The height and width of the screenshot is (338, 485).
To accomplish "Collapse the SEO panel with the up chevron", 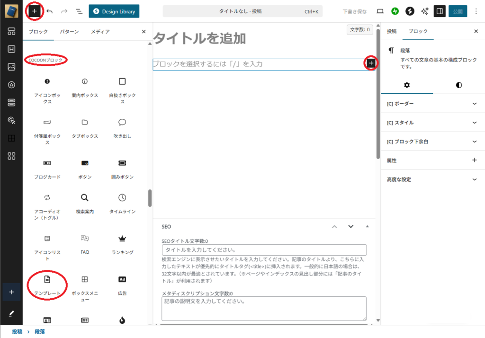I will click(x=334, y=227).
